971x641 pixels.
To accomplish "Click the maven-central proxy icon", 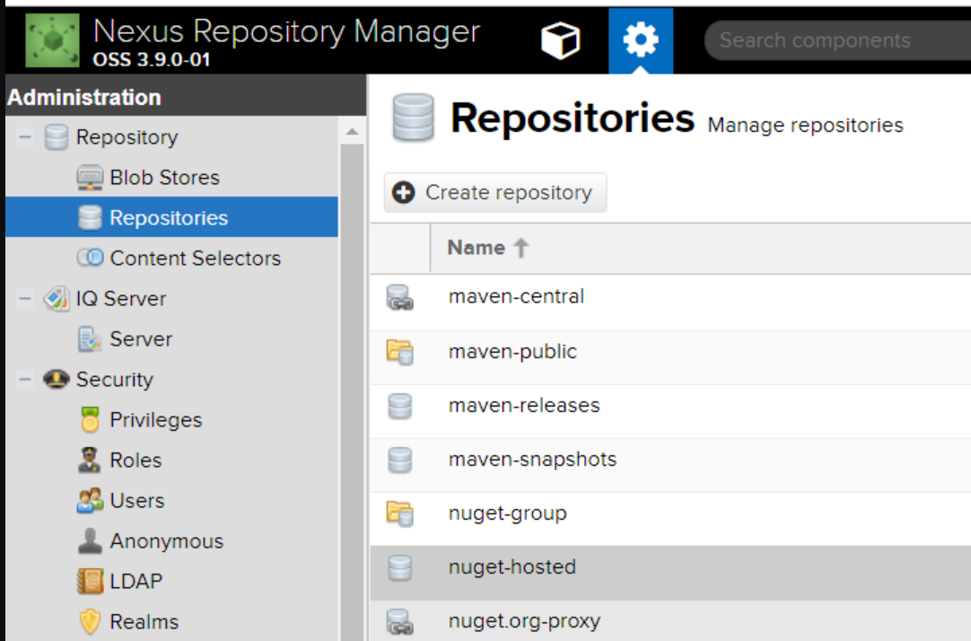I will click(x=400, y=297).
